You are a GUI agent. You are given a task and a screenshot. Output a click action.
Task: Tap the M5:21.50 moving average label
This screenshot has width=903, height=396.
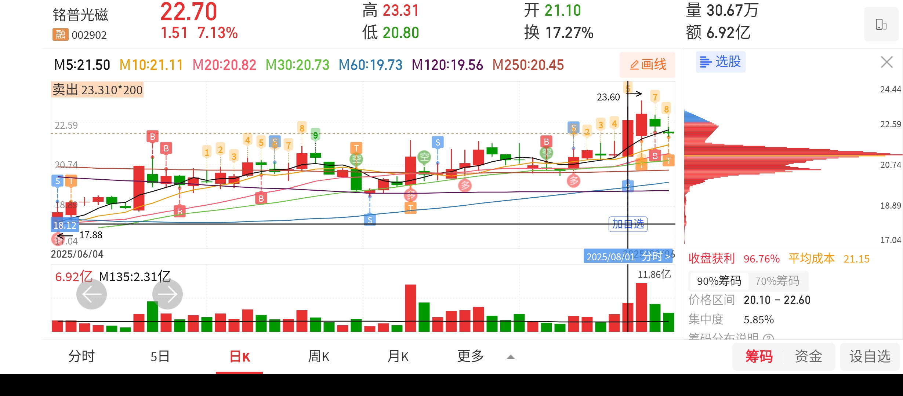click(x=82, y=65)
